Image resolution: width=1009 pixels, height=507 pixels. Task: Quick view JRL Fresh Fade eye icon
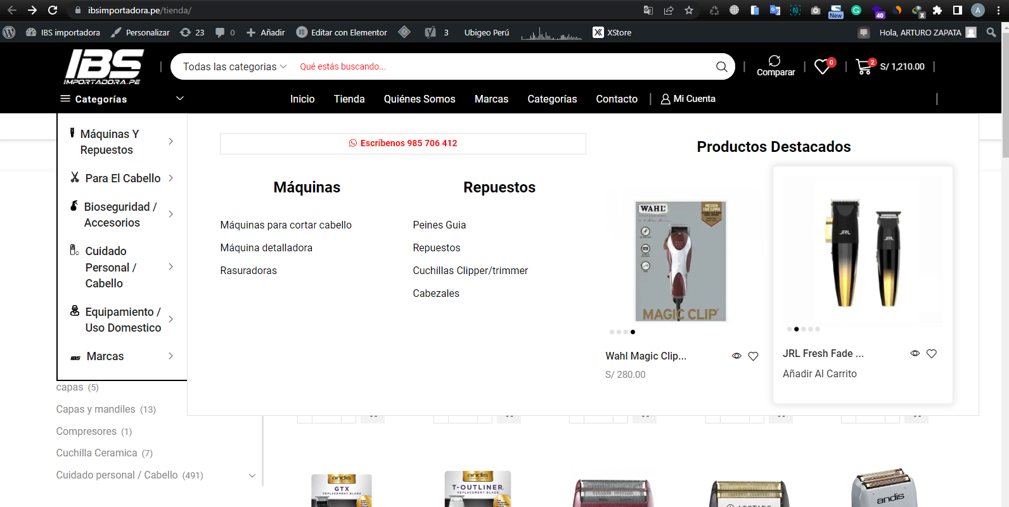click(915, 354)
